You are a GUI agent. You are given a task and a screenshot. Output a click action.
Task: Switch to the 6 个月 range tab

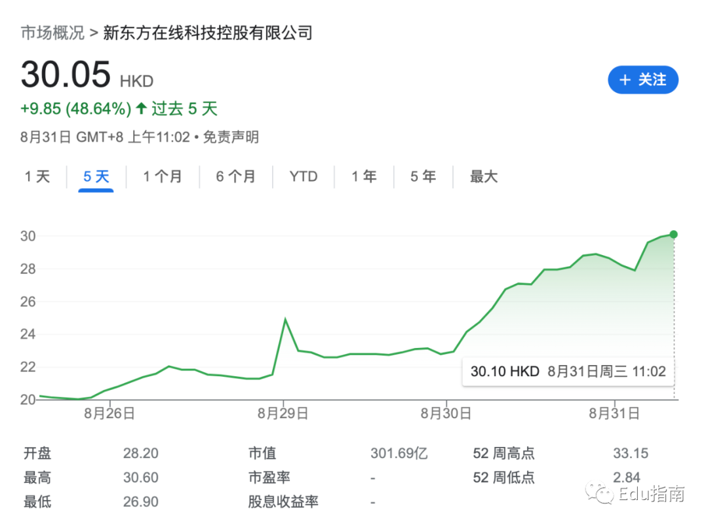pyautogui.click(x=236, y=176)
